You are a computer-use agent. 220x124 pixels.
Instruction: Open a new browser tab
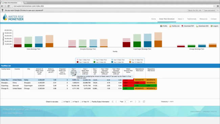[x=26, y=3]
